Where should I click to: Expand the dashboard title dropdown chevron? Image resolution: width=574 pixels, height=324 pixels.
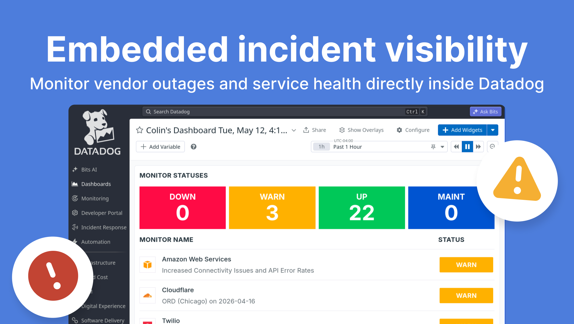pos(294,130)
